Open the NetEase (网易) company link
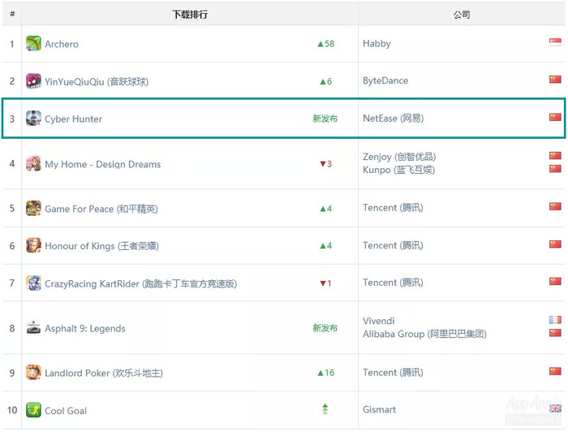Screen dimensions: 568x432 point(393,118)
